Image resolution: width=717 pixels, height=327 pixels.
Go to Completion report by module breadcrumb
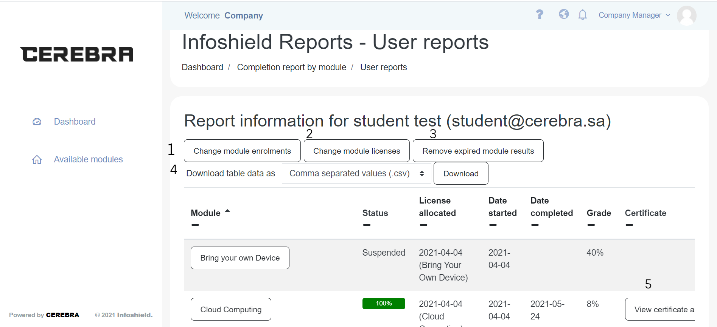pyautogui.click(x=291, y=67)
